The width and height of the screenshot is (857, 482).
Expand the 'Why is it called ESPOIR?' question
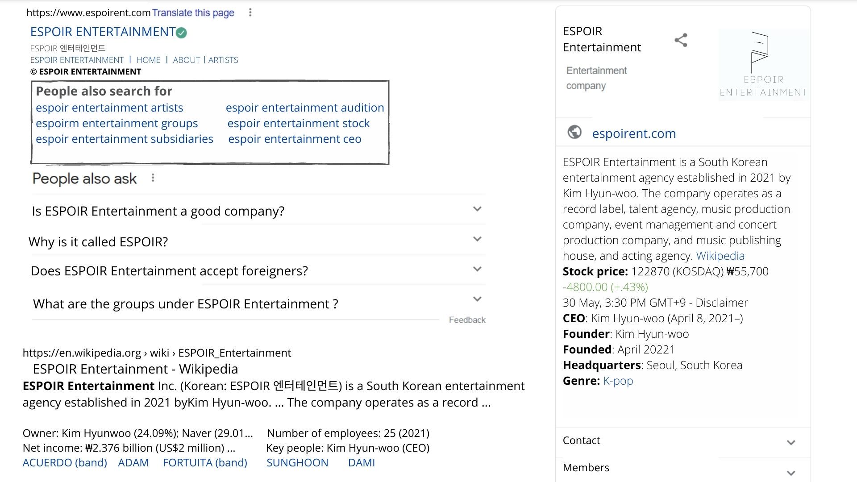click(x=258, y=241)
